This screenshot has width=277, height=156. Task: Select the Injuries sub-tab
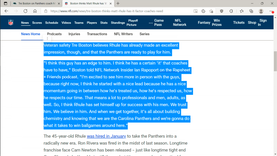(x=74, y=34)
